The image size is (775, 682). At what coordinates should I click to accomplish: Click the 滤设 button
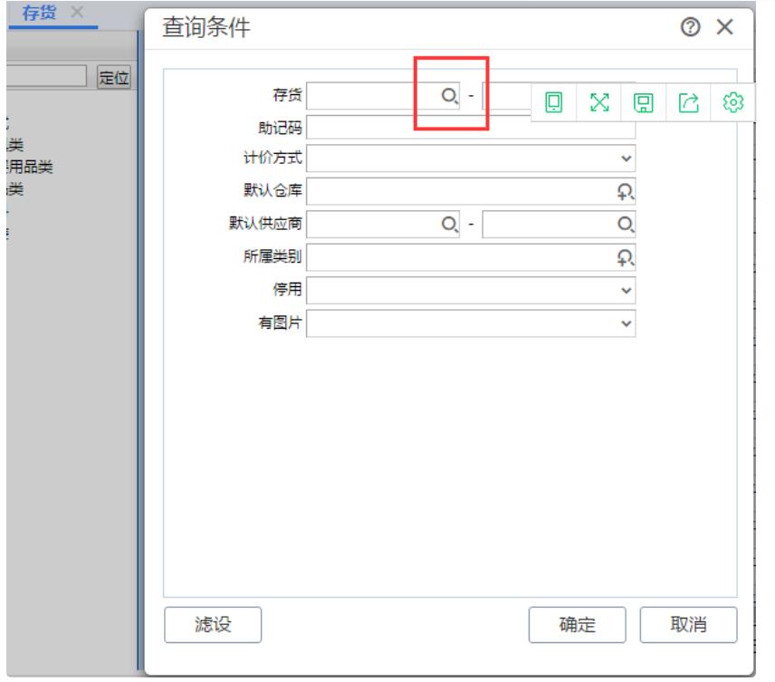213,624
